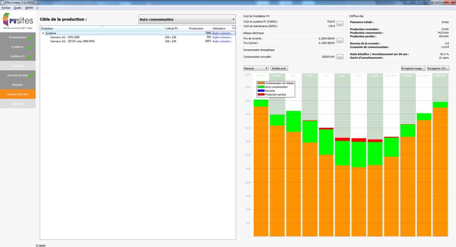Open the WWW menu

click(x=29, y=8)
